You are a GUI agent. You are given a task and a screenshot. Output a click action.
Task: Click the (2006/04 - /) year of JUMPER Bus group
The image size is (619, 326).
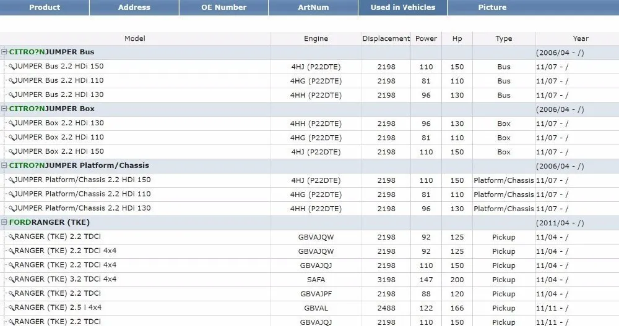560,52
